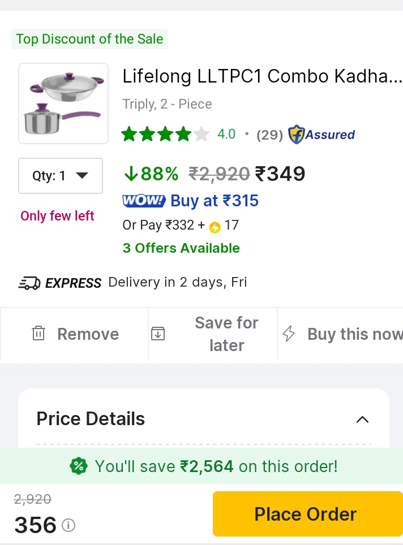The image size is (403, 545).
Task: Click Remove to delete the cart item
Action: (88, 334)
